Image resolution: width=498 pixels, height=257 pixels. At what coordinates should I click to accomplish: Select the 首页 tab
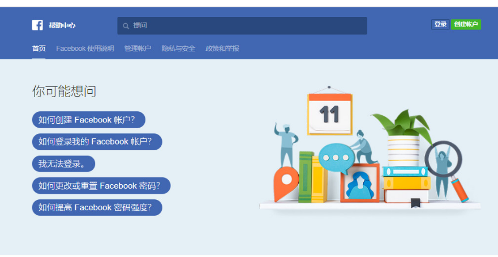click(x=38, y=49)
